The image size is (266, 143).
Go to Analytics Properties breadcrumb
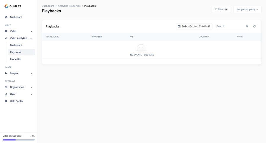tap(69, 6)
